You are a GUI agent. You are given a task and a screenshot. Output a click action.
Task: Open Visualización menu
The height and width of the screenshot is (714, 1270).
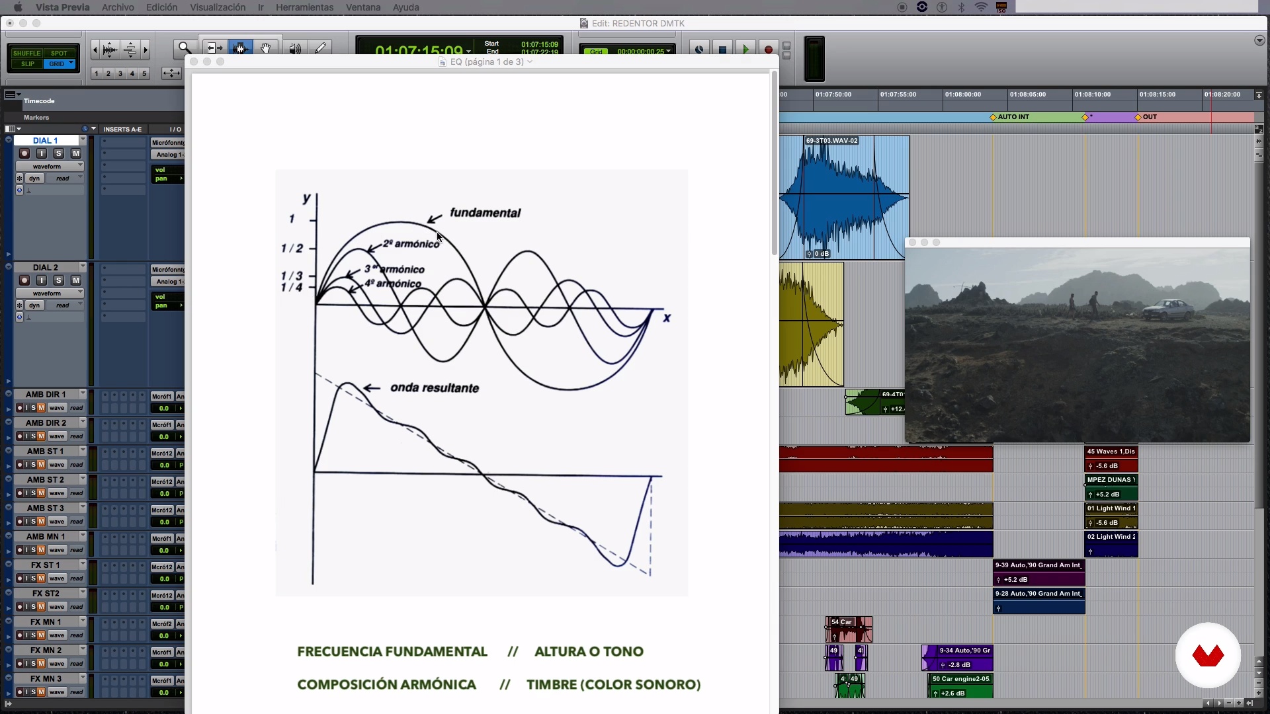pyautogui.click(x=218, y=7)
